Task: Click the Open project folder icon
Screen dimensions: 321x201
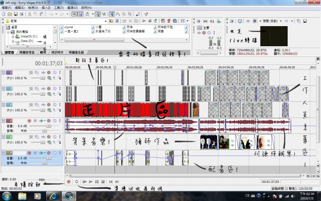Action: click(x=10, y=14)
